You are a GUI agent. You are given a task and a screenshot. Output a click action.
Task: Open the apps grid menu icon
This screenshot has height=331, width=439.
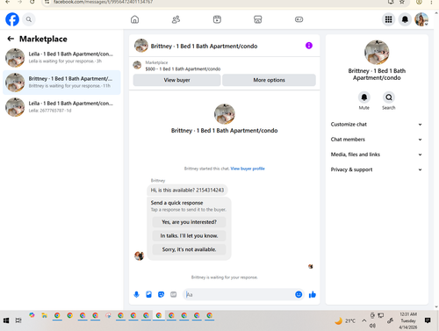coord(388,19)
